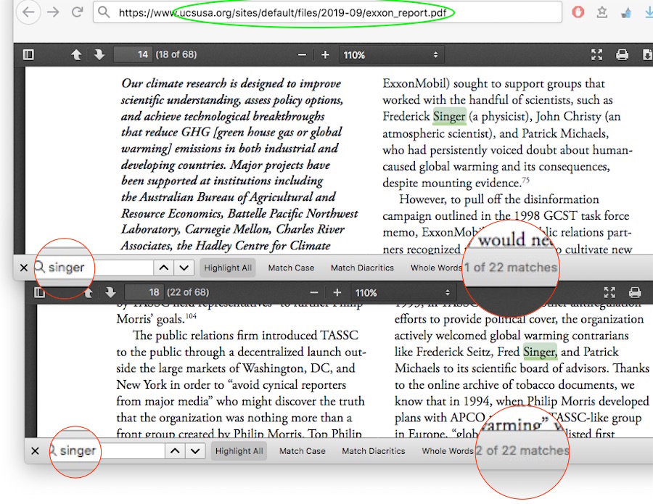653x504 pixels.
Task: Close the upper find bar
Action: pos(23,268)
